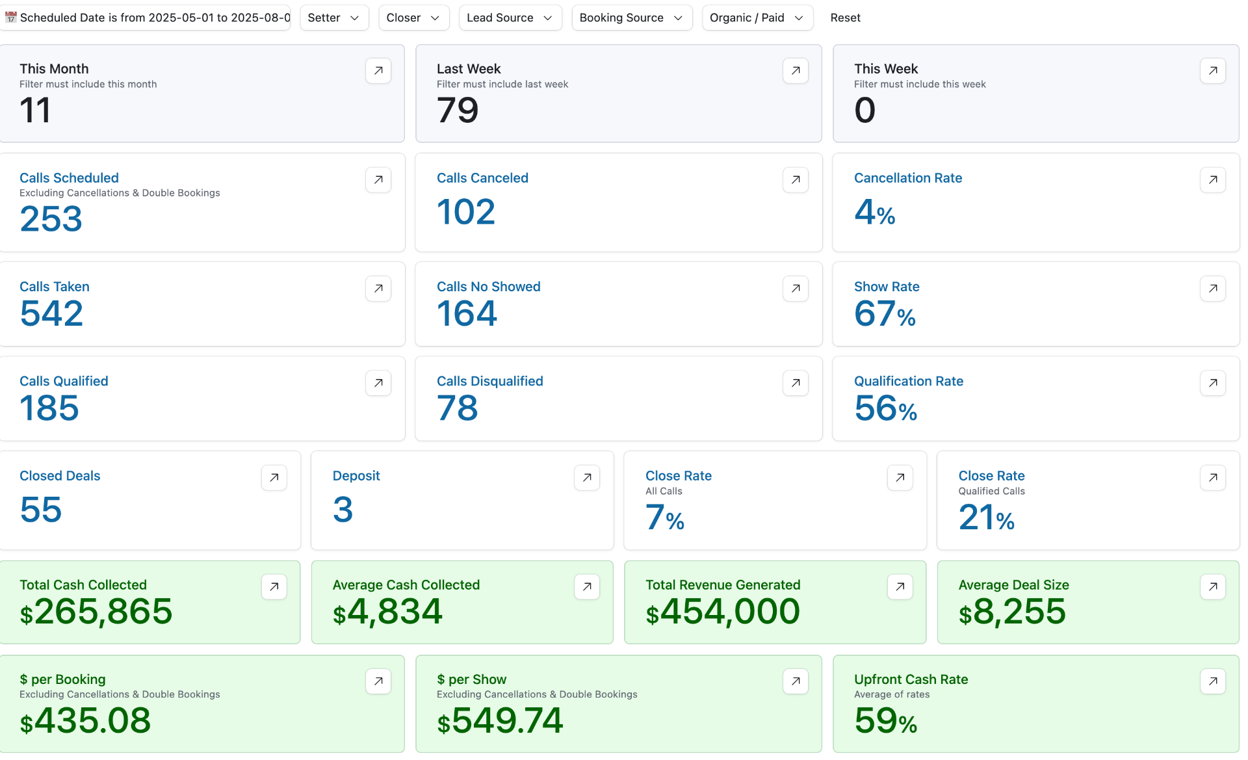Select the $265,865 cash collected value
Image resolution: width=1248 pixels, height=760 pixels.
point(96,612)
